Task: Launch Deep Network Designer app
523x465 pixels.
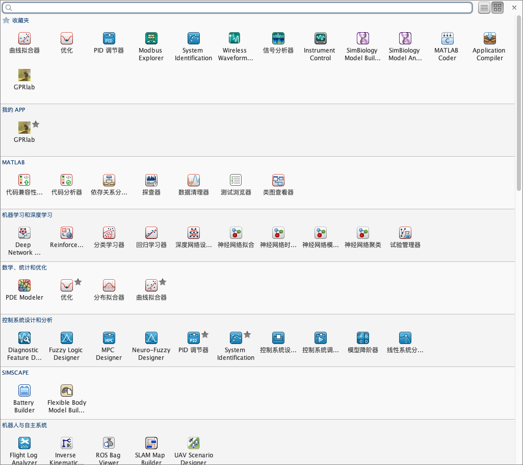Action: point(24,241)
